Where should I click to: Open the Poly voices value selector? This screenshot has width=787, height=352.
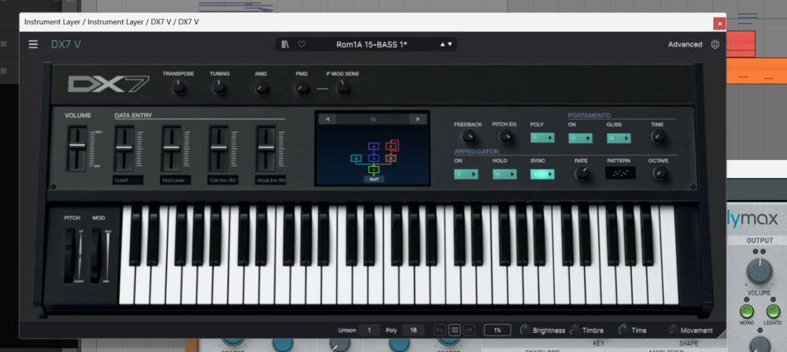pyautogui.click(x=413, y=330)
